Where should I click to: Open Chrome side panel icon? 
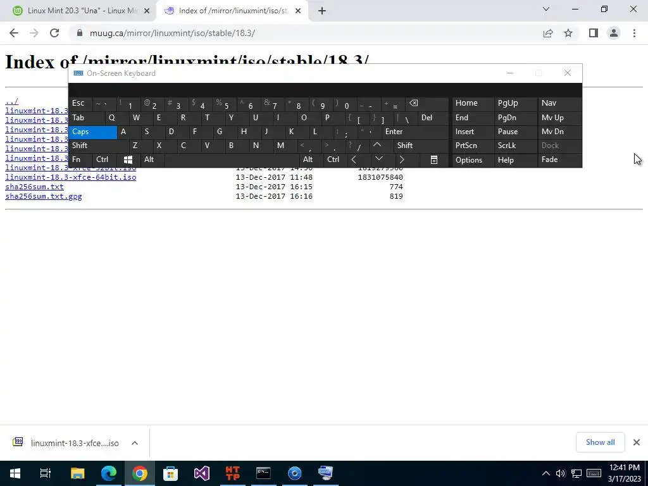click(x=594, y=33)
